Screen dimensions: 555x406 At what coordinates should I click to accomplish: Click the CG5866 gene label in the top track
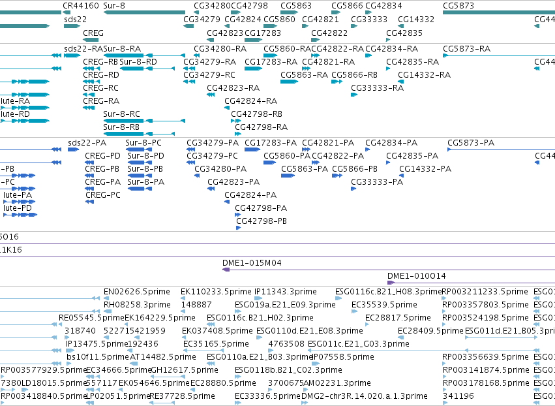pyautogui.click(x=347, y=6)
